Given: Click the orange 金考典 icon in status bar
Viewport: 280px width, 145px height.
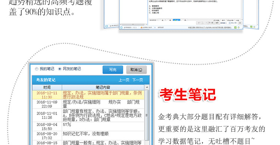Looking at the screenshot, I should click(141, 28).
